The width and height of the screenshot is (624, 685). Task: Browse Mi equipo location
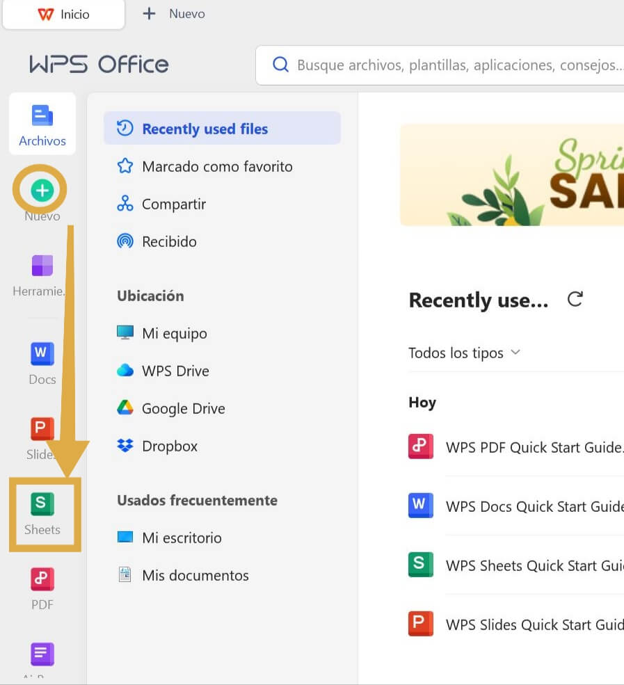click(x=222, y=333)
